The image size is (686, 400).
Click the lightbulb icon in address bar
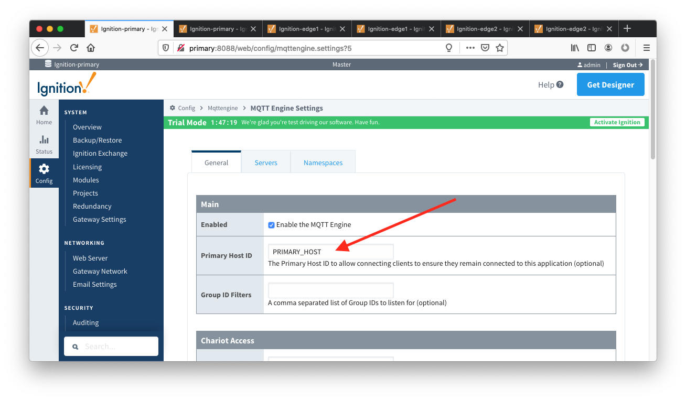click(x=449, y=48)
